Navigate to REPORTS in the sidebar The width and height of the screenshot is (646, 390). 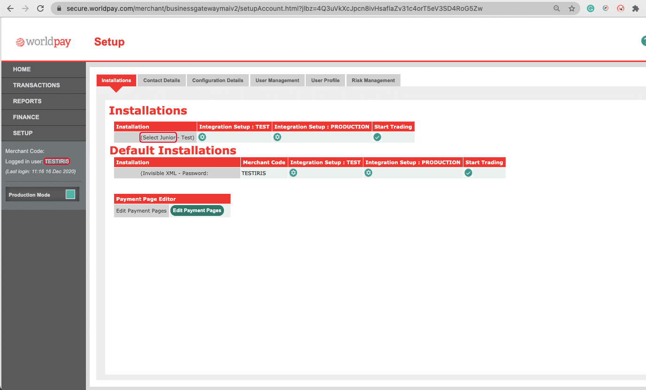point(27,101)
